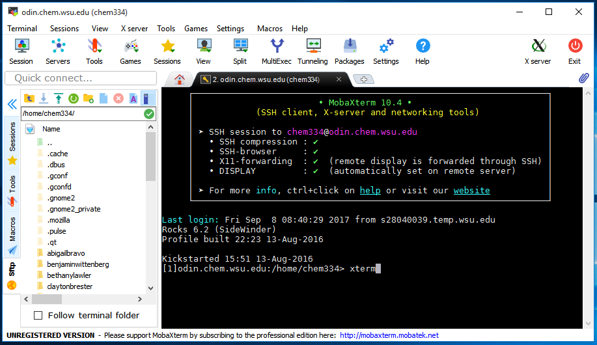Open the Sessions menu in the menu bar
This screenshot has width=597, height=345.
click(x=64, y=29)
